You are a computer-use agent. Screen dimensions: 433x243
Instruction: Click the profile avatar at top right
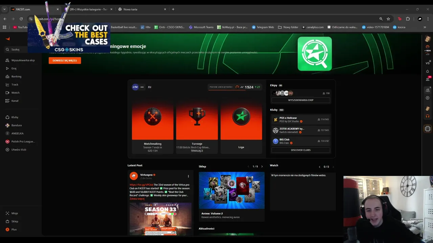[x=428, y=39]
